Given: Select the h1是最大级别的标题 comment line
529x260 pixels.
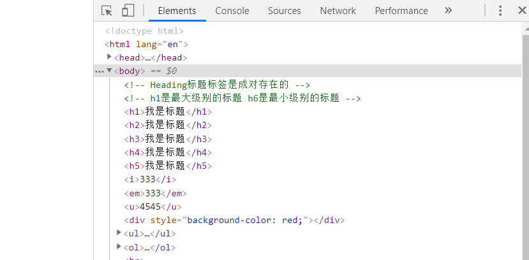Looking at the screenshot, I should click(242, 98).
